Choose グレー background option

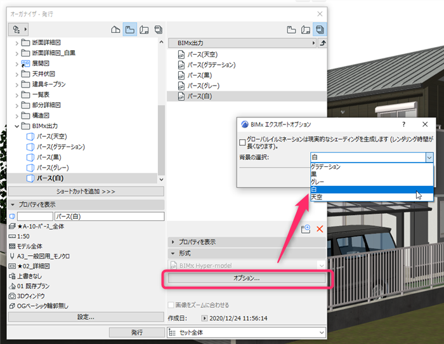coord(372,182)
